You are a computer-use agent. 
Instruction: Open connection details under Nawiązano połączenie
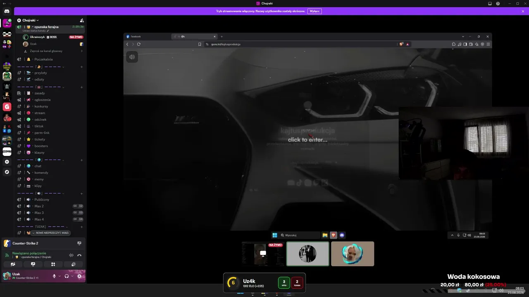click(x=29, y=253)
